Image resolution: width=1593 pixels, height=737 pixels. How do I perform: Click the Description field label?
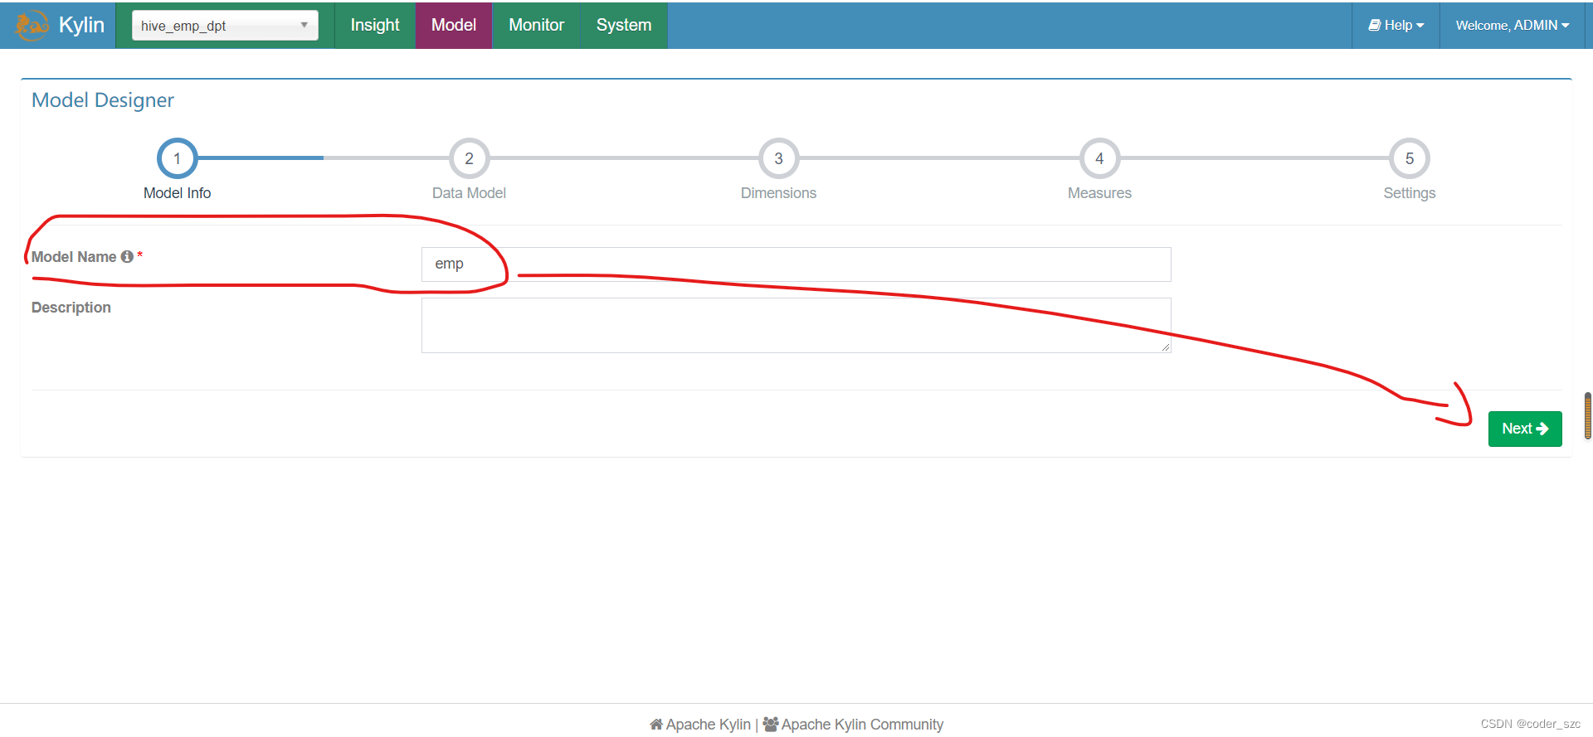point(71,308)
